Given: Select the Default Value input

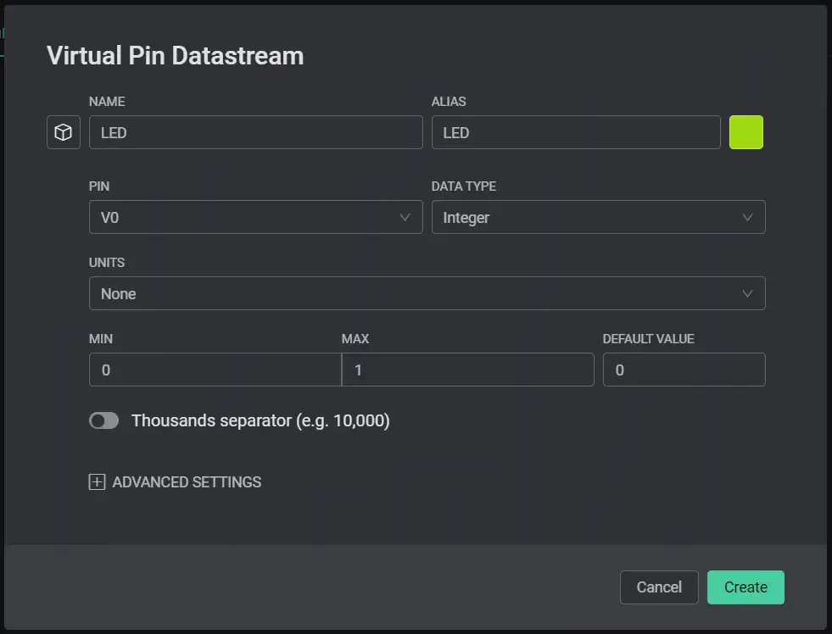Looking at the screenshot, I should (684, 370).
